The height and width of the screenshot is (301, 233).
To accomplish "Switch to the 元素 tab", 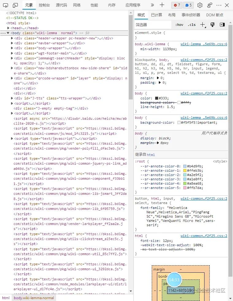I will [29, 5].
